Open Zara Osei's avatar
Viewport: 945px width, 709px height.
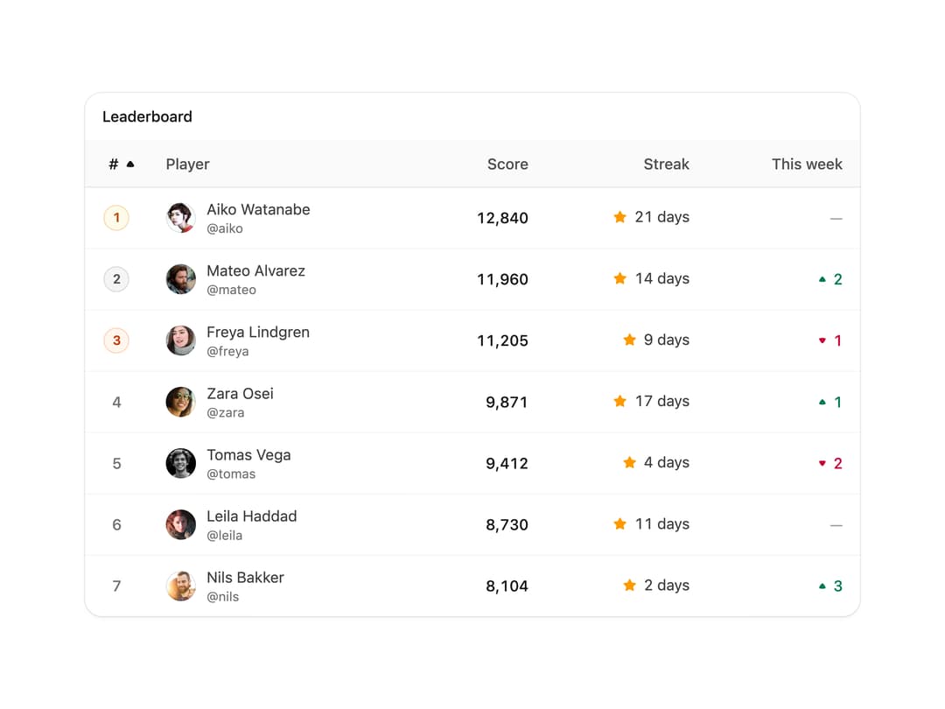point(181,402)
